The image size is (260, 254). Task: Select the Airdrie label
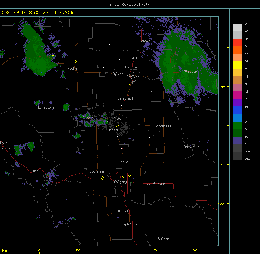tap(122, 162)
